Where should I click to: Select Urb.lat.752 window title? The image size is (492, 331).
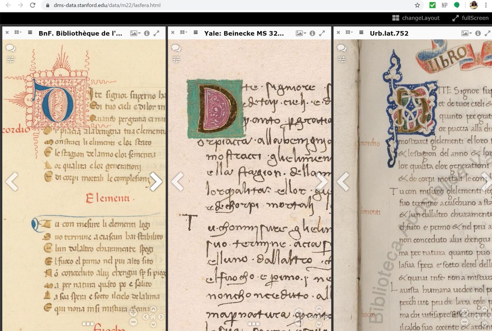pyautogui.click(x=389, y=33)
